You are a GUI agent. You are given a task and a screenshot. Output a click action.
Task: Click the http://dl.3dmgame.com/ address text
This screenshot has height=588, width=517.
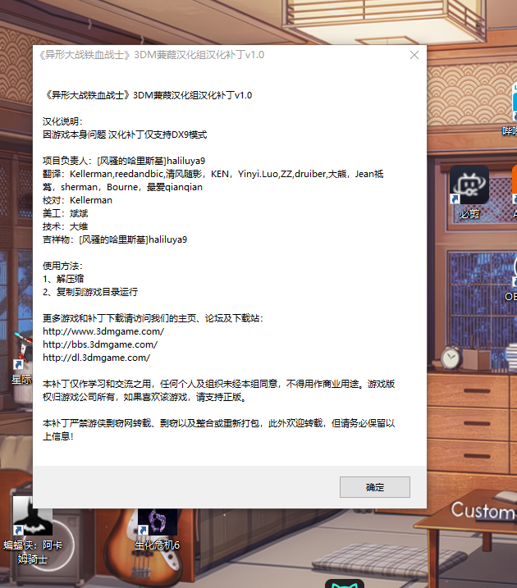tap(96, 358)
